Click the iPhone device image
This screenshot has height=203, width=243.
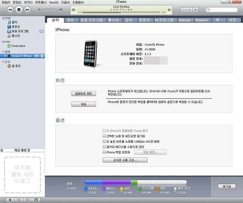click(x=91, y=54)
